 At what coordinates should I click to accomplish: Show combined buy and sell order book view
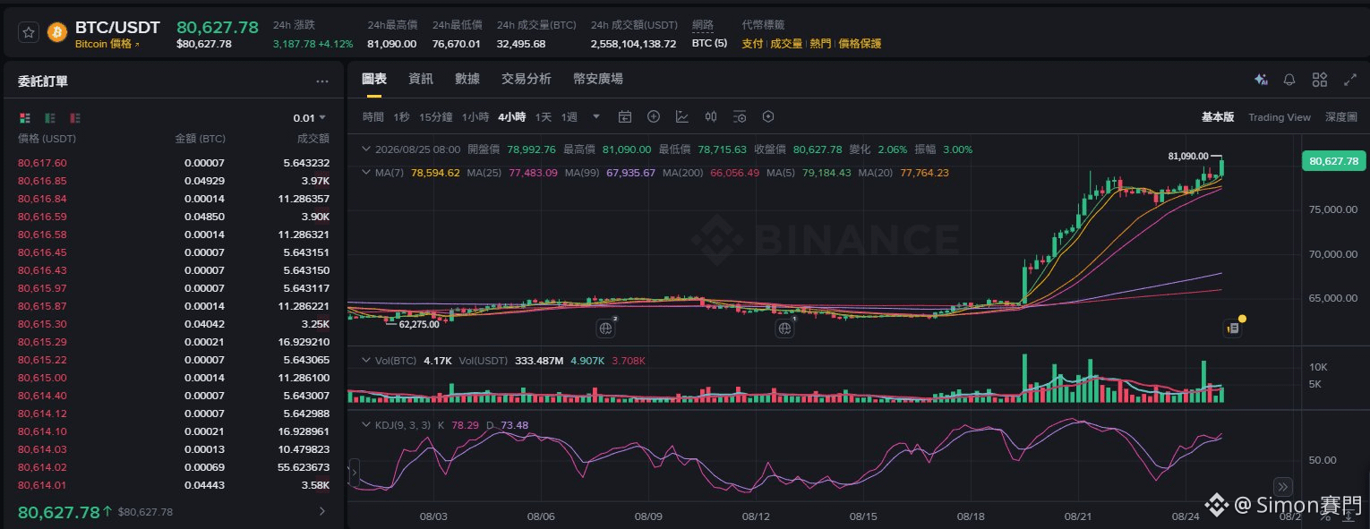(x=25, y=117)
